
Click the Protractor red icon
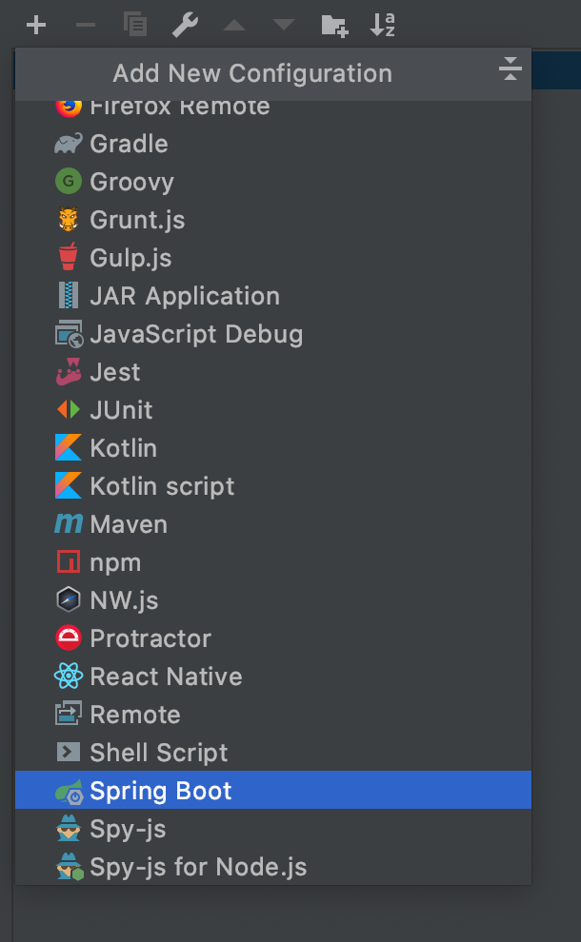69,638
